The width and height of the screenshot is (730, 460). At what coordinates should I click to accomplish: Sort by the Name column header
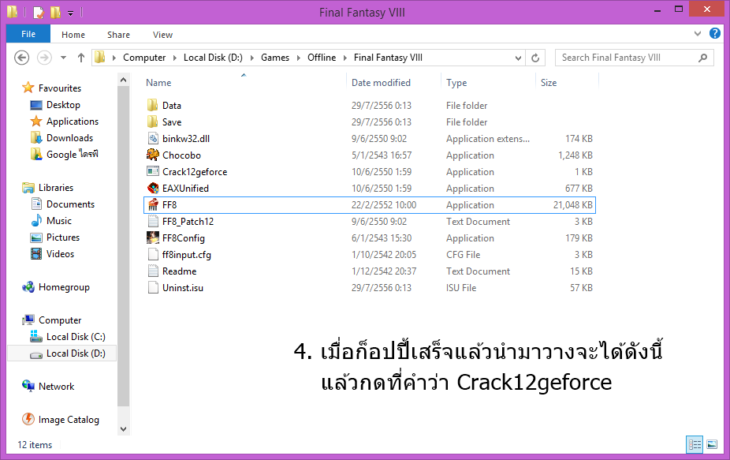158,83
